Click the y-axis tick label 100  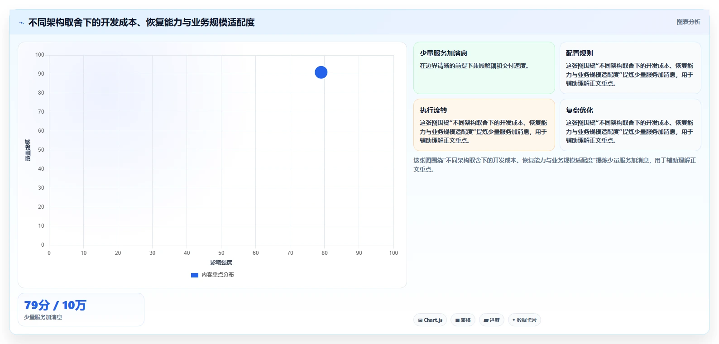pos(40,55)
